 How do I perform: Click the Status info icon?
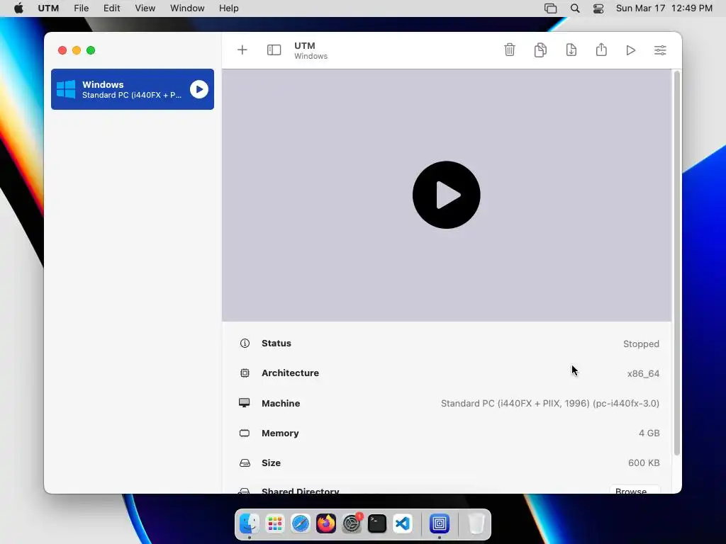[245, 344]
